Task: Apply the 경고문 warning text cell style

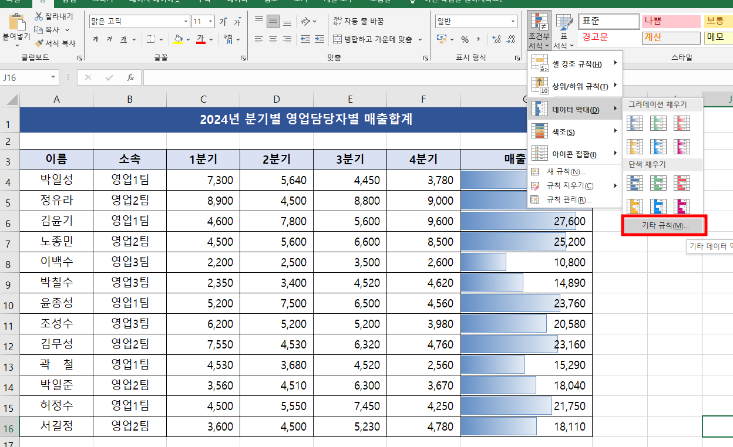Action: coord(609,38)
